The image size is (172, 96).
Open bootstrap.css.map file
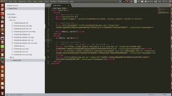21,49
